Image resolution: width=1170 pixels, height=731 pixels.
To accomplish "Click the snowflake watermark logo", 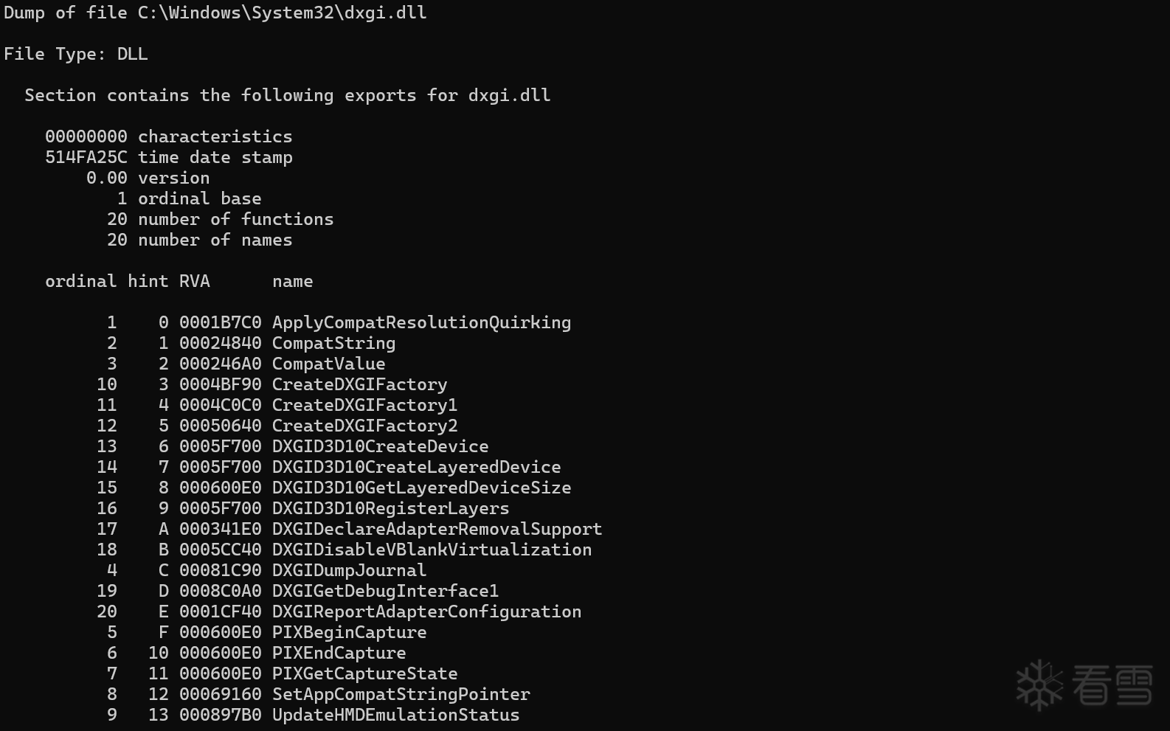I will point(1039,685).
